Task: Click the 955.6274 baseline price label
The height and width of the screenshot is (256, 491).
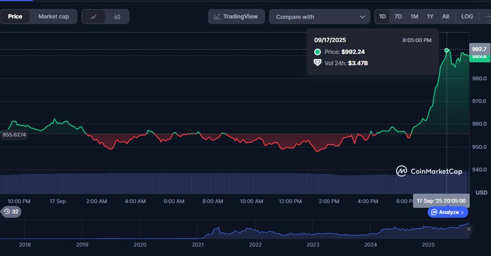Action: (14, 135)
